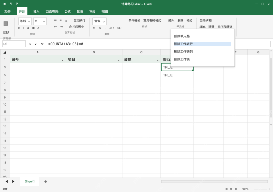Open the 编号 column filter dropdown
This screenshot has height=192, width=273.
pos(62,60)
